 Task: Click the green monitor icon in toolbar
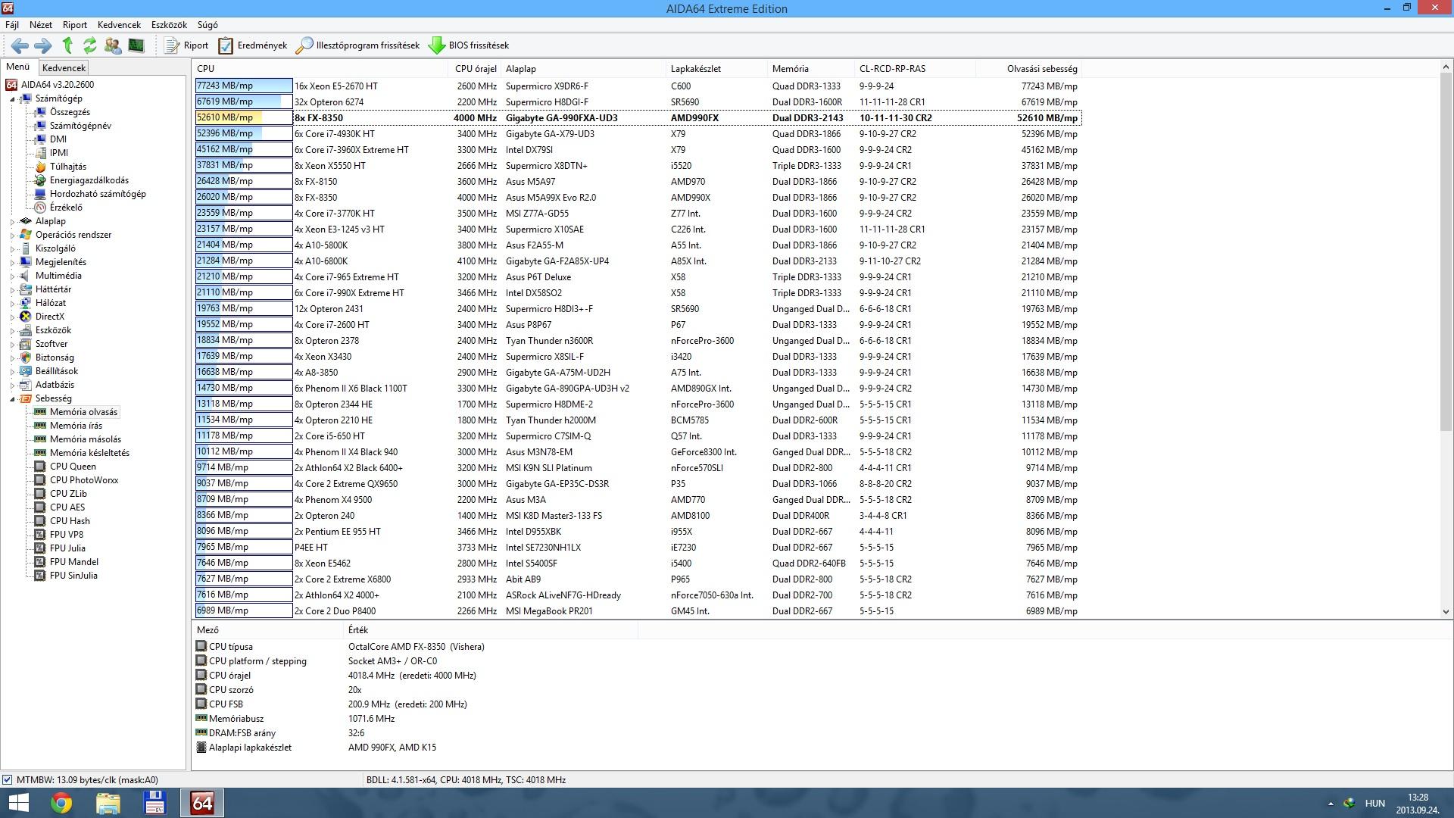[x=136, y=45]
